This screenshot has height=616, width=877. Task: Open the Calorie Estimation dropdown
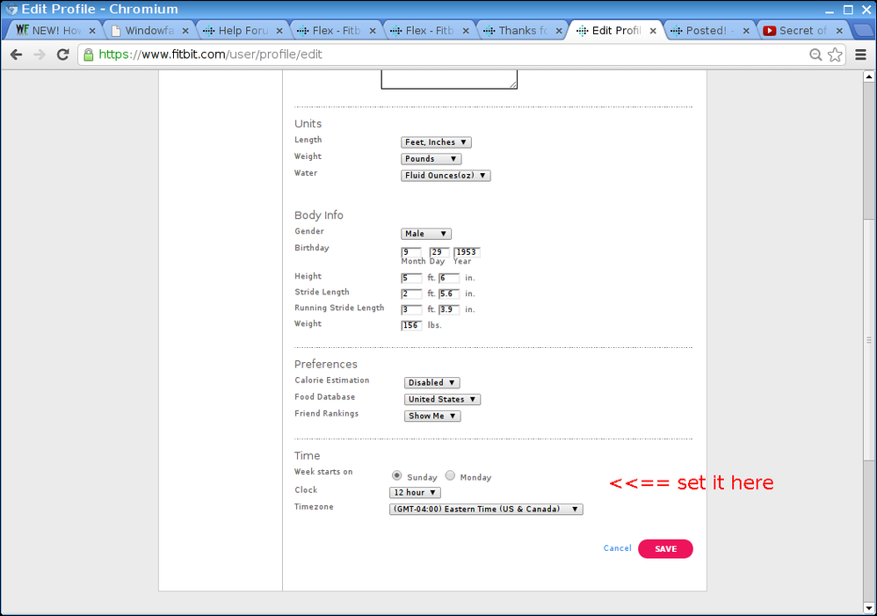(x=431, y=382)
